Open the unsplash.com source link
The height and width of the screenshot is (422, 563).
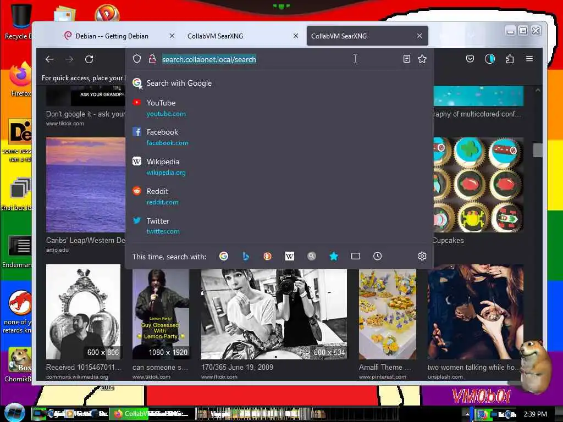(x=445, y=377)
